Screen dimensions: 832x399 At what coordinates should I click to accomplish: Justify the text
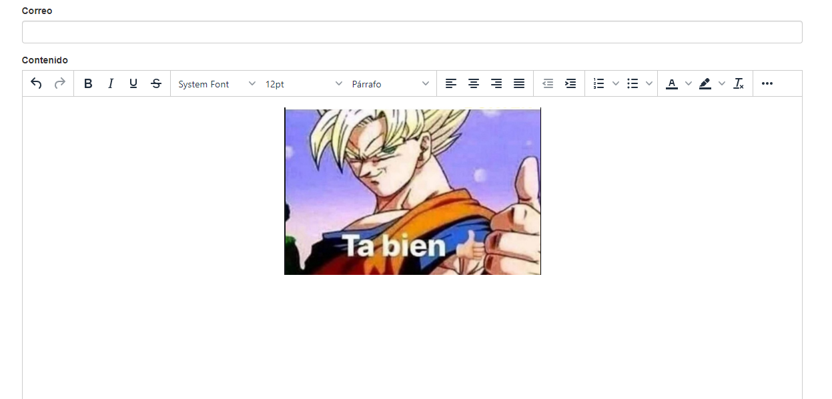[x=519, y=83]
